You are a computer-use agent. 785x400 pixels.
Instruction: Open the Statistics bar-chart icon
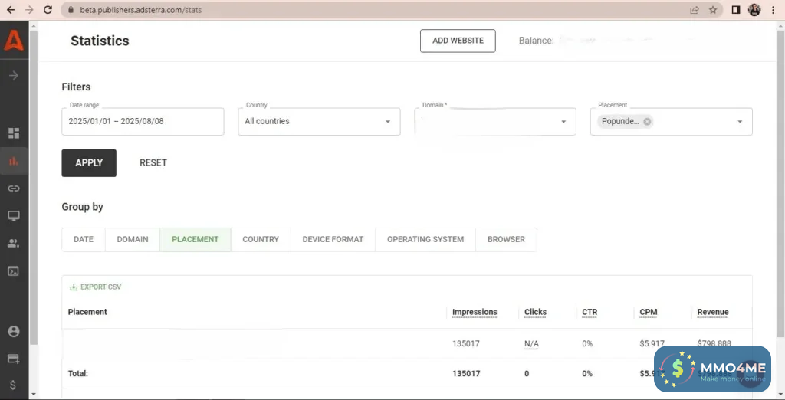pyautogui.click(x=14, y=161)
